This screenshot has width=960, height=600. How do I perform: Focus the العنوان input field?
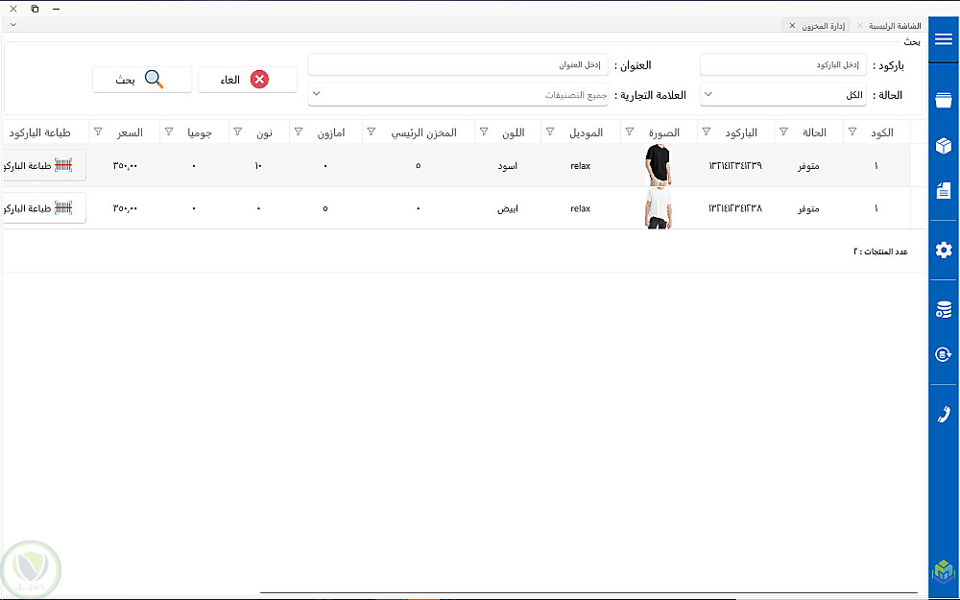pyautogui.click(x=458, y=64)
